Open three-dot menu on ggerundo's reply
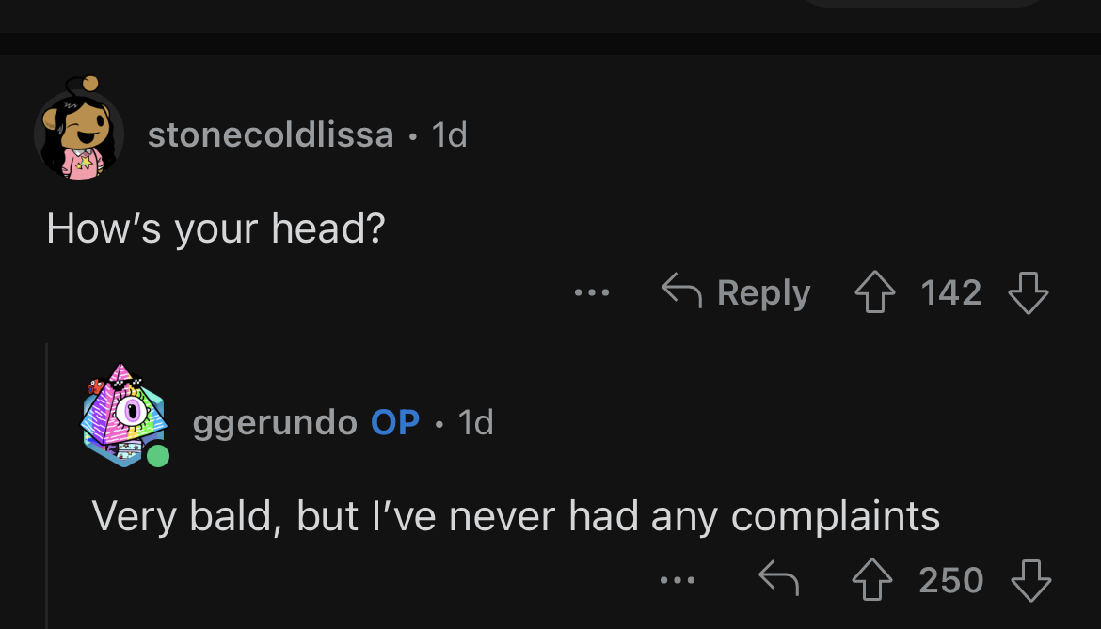This screenshot has width=1101, height=629. tap(677, 581)
